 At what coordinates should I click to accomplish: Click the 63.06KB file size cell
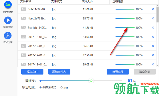click(88, 37)
